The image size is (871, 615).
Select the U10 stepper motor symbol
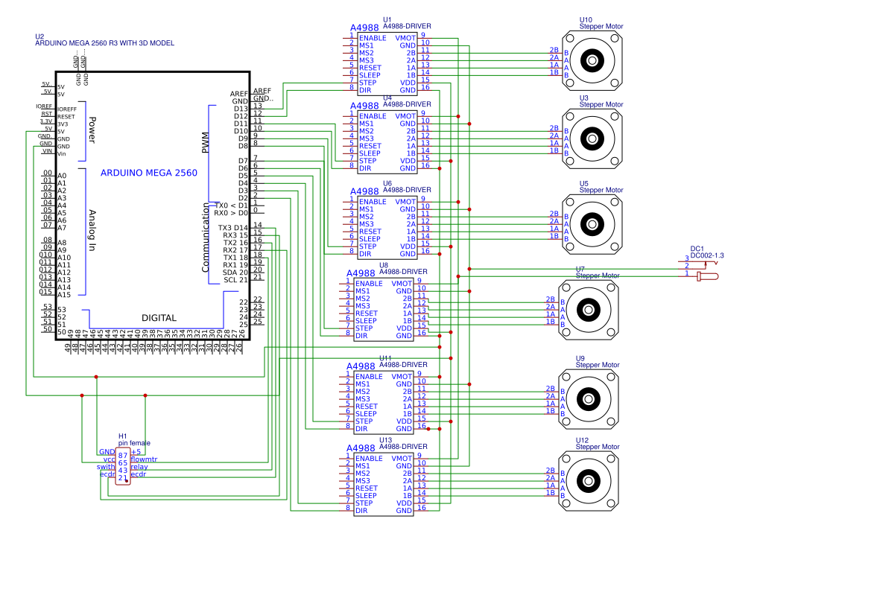pos(592,61)
